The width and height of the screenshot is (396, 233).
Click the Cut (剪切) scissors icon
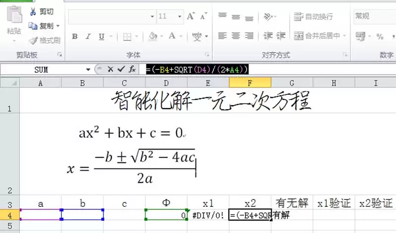(x=33, y=11)
